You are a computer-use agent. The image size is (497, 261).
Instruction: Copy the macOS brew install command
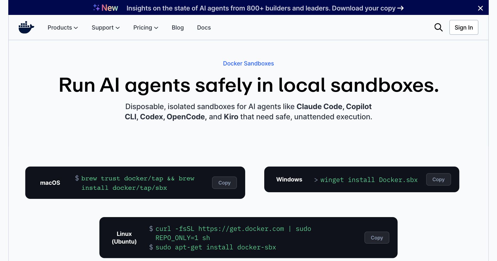coord(224,183)
